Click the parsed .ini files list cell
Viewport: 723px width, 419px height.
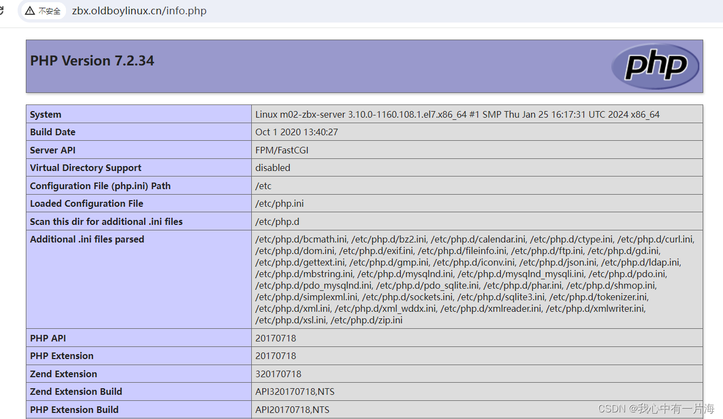click(477, 279)
